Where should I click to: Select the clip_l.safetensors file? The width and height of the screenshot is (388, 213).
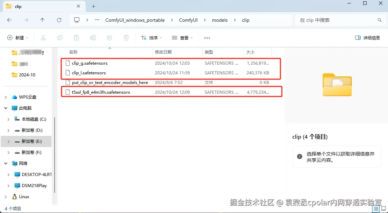[x=89, y=73]
